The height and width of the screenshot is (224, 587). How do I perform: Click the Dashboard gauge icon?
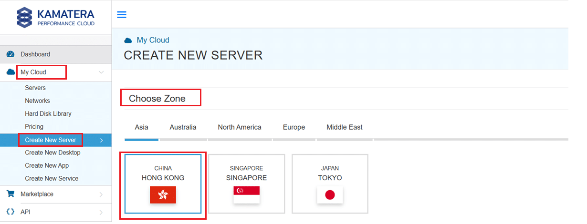point(10,54)
